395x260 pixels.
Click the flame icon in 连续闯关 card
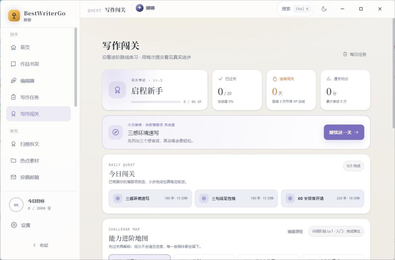tap(275, 79)
